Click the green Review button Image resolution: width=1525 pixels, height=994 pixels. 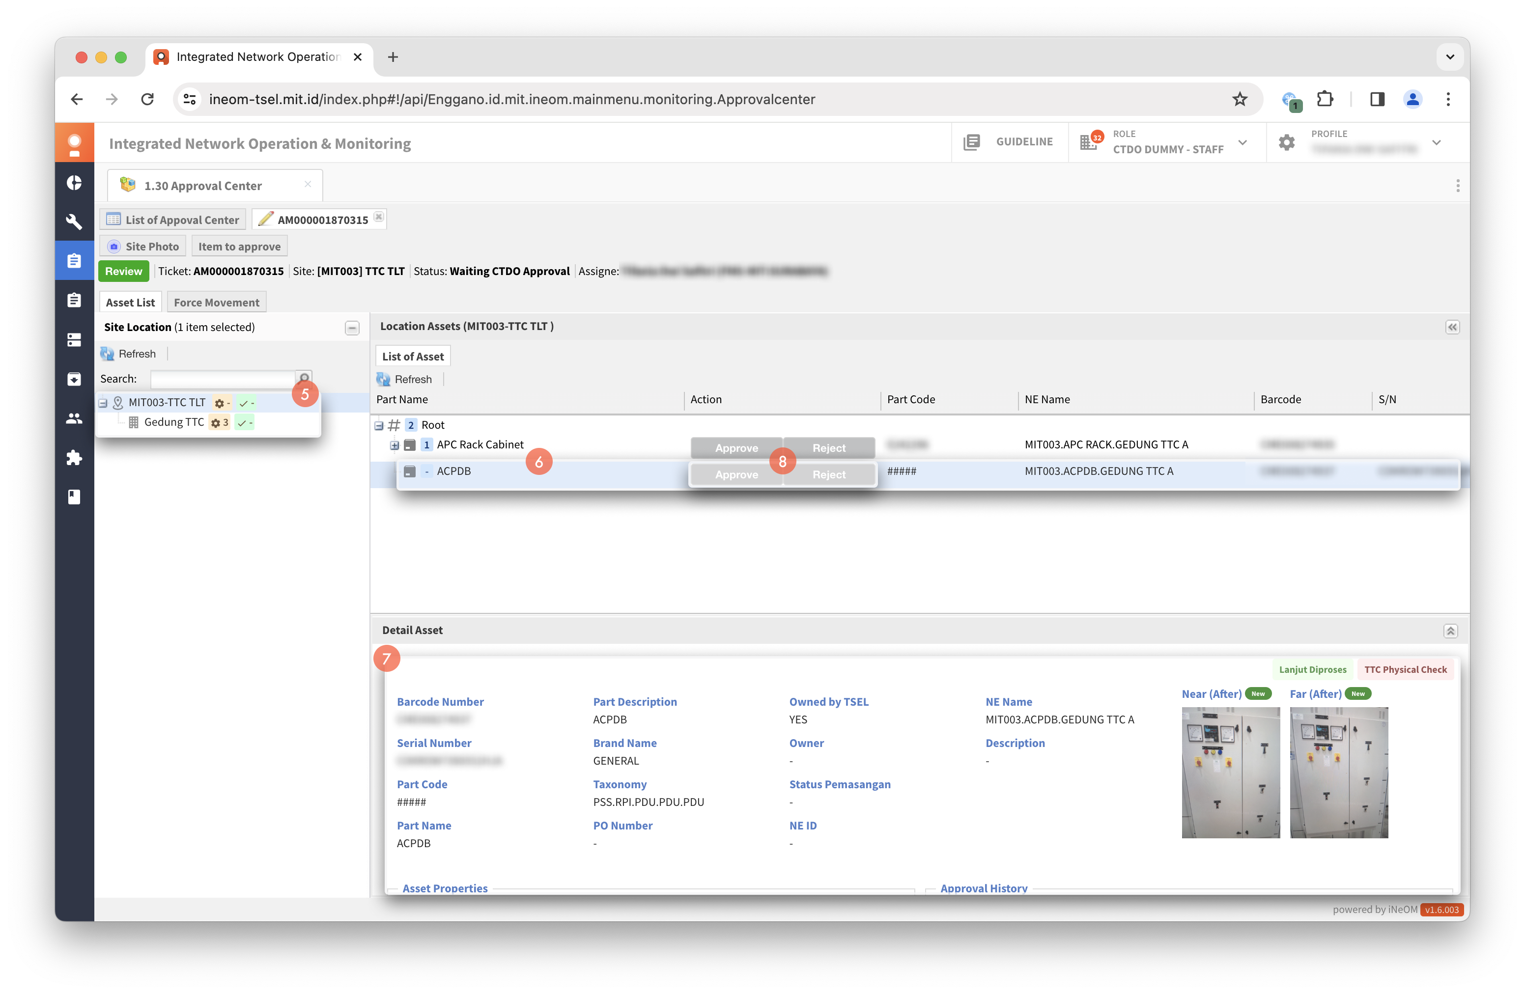124,271
